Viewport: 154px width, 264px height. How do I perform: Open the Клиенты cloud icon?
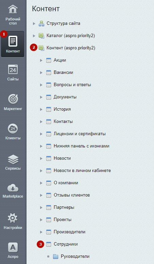pos(13,129)
